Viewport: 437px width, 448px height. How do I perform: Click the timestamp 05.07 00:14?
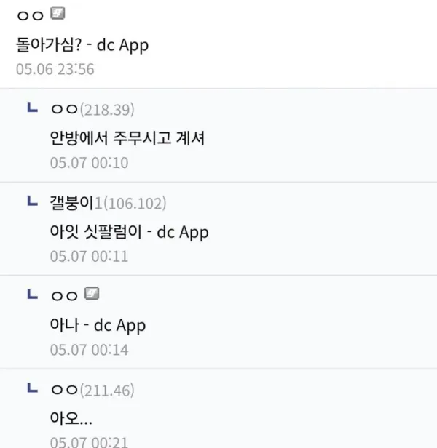(89, 349)
